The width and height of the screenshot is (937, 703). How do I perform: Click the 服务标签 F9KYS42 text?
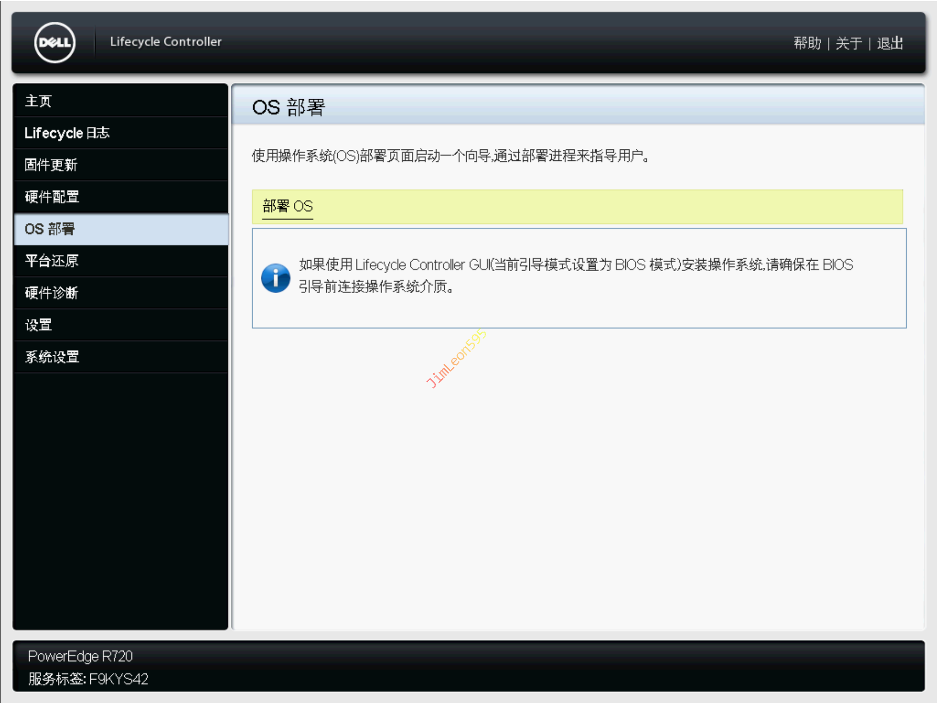click(88, 679)
